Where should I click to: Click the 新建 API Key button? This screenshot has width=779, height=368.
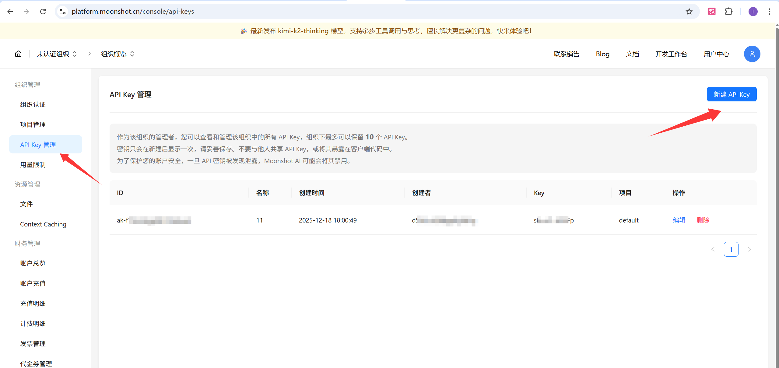coord(731,94)
